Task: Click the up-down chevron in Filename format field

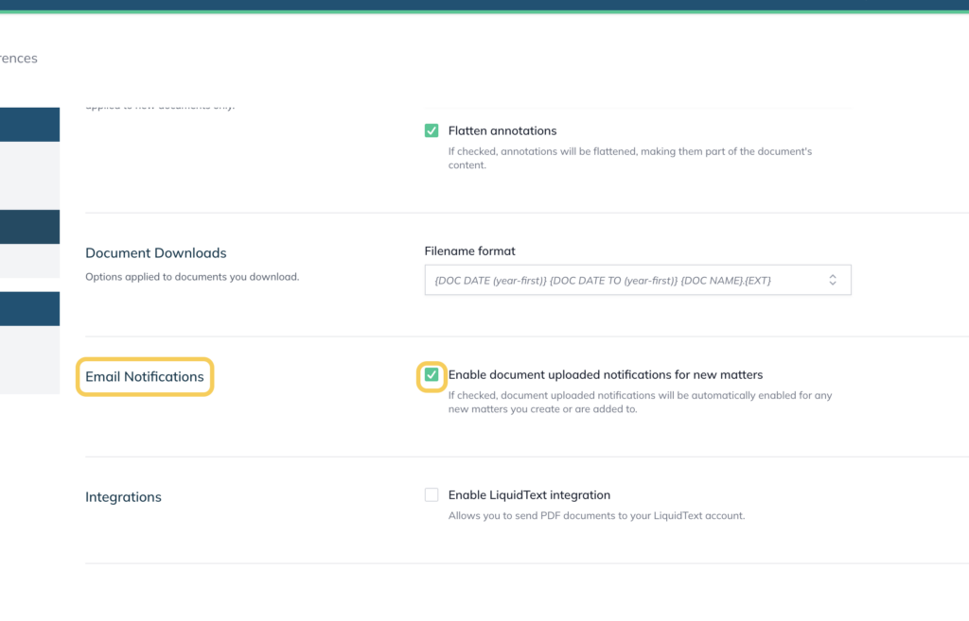Action: (x=833, y=280)
